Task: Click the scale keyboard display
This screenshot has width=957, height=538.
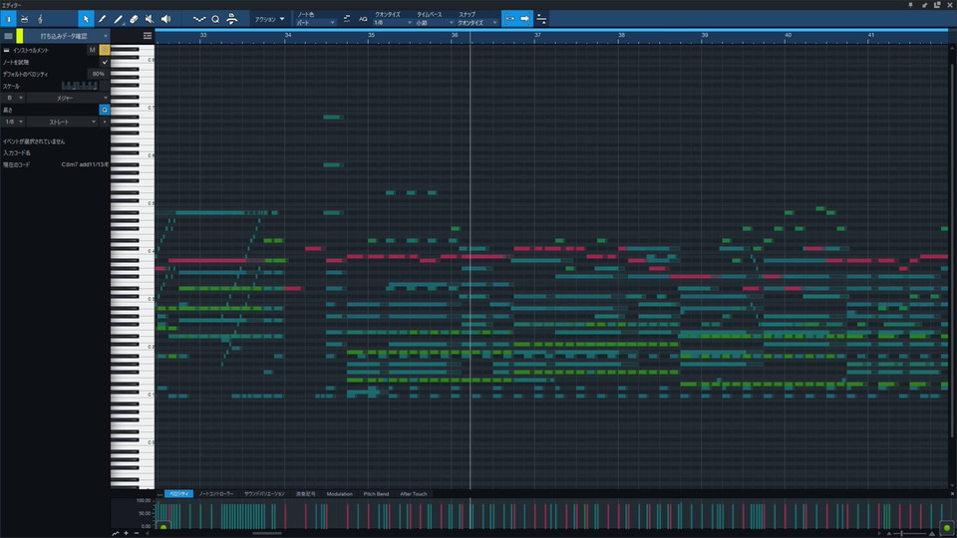Action: [x=80, y=86]
